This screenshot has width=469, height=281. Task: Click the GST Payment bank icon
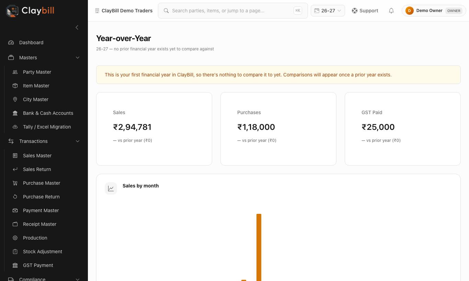tap(15, 265)
